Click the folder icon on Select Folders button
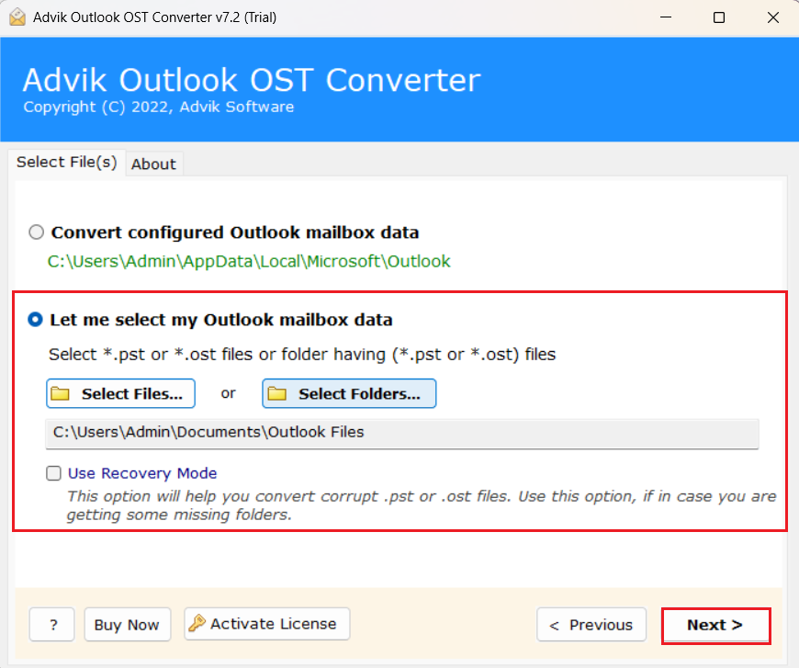 277,393
